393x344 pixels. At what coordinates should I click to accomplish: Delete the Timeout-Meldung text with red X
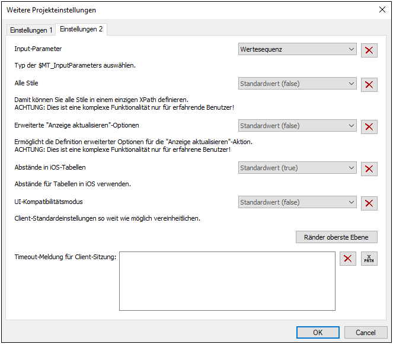pyautogui.click(x=348, y=259)
